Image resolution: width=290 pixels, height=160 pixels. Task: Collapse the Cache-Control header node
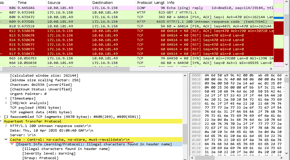click(7, 139)
